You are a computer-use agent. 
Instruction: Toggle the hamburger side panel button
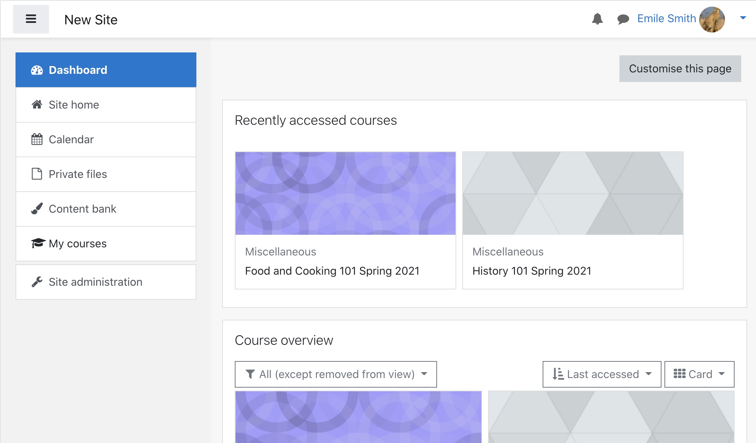point(31,19)
